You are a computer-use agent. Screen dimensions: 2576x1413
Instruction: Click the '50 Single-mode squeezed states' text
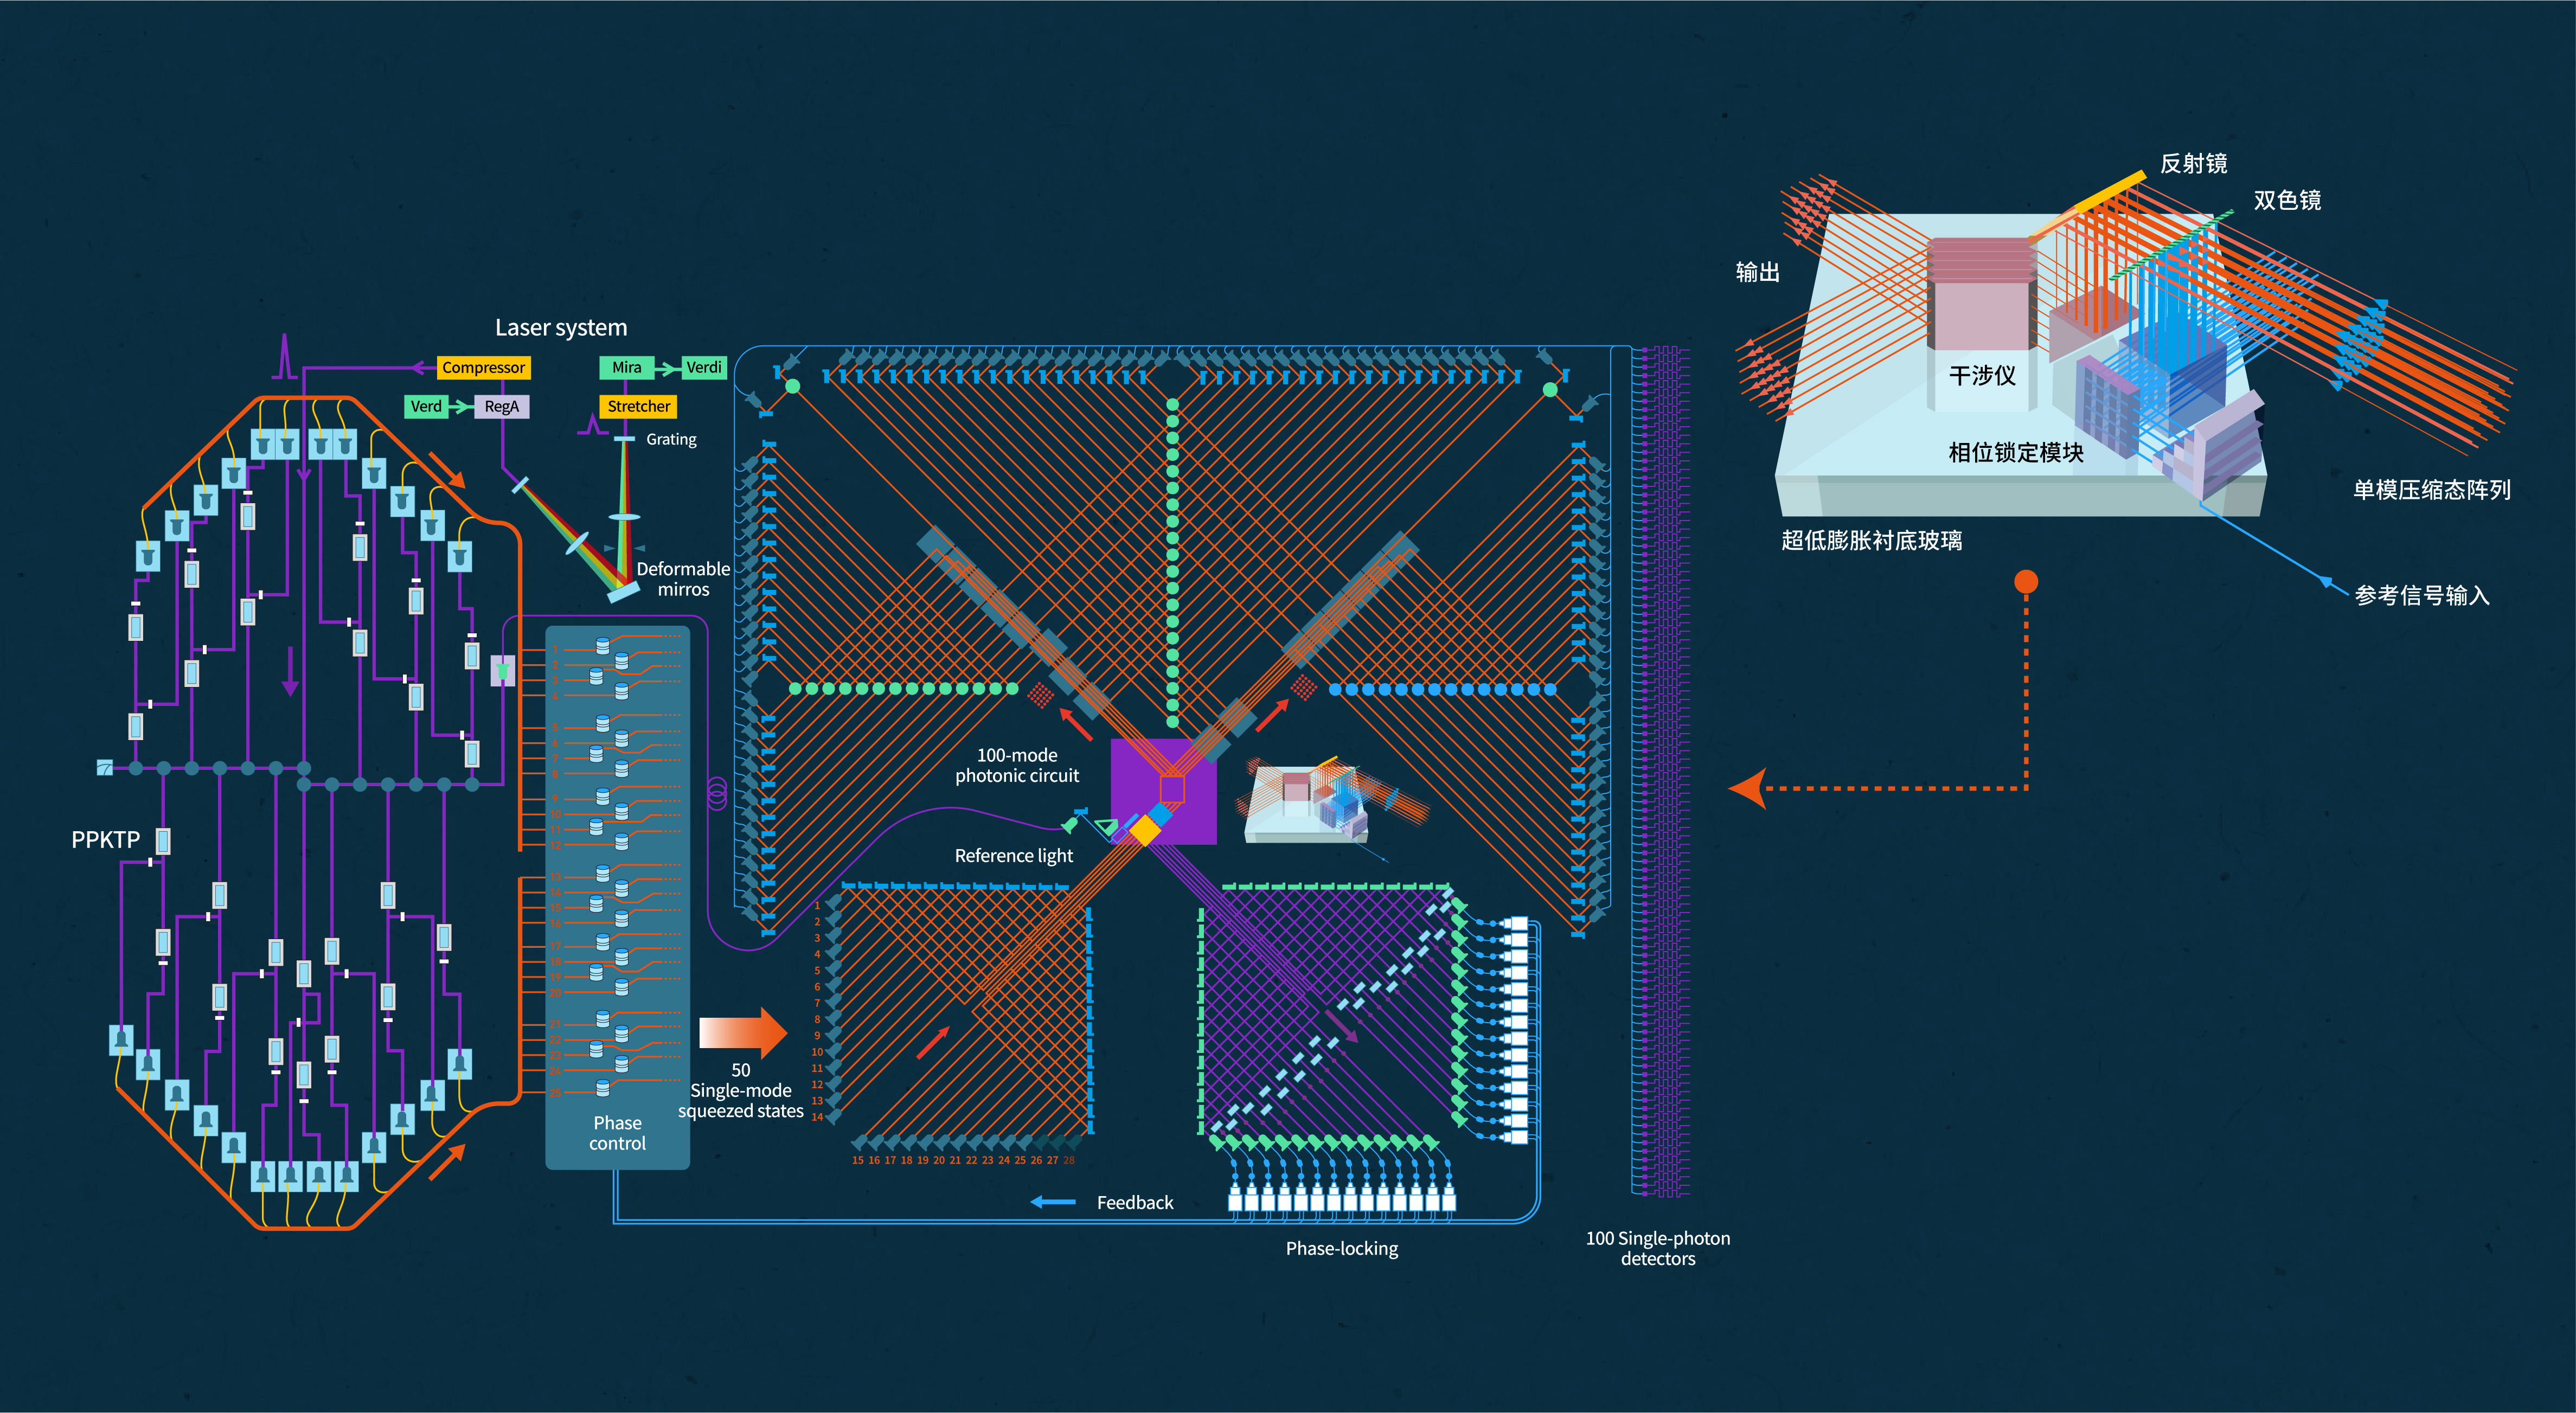tap(740, 1091)
